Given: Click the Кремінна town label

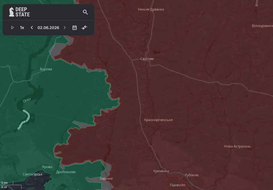Looking at the screenshot, I should pyautogui.click(x=161, y=171).
